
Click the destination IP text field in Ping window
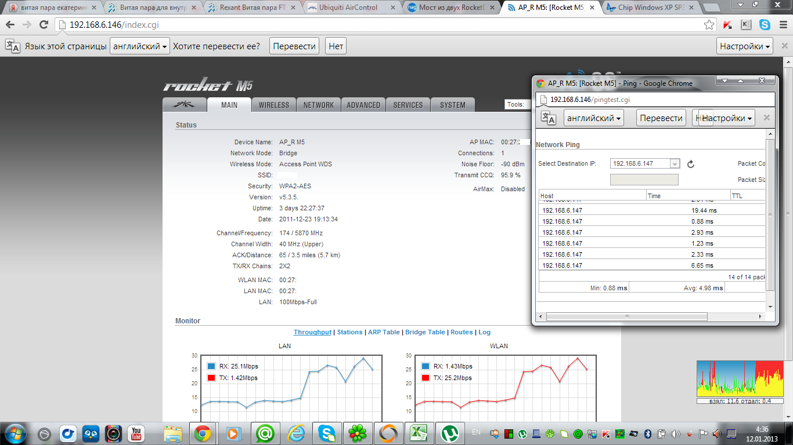pyautogui.click(x=644, y=180)
